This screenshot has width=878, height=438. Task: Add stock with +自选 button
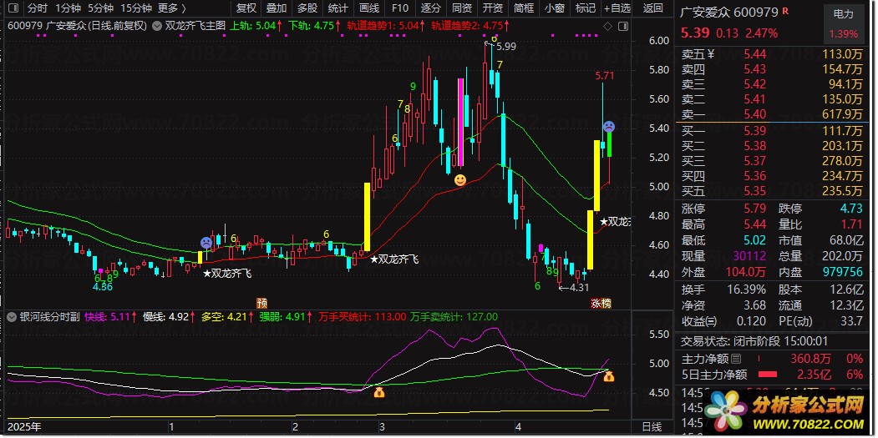(x=617, y=8)
